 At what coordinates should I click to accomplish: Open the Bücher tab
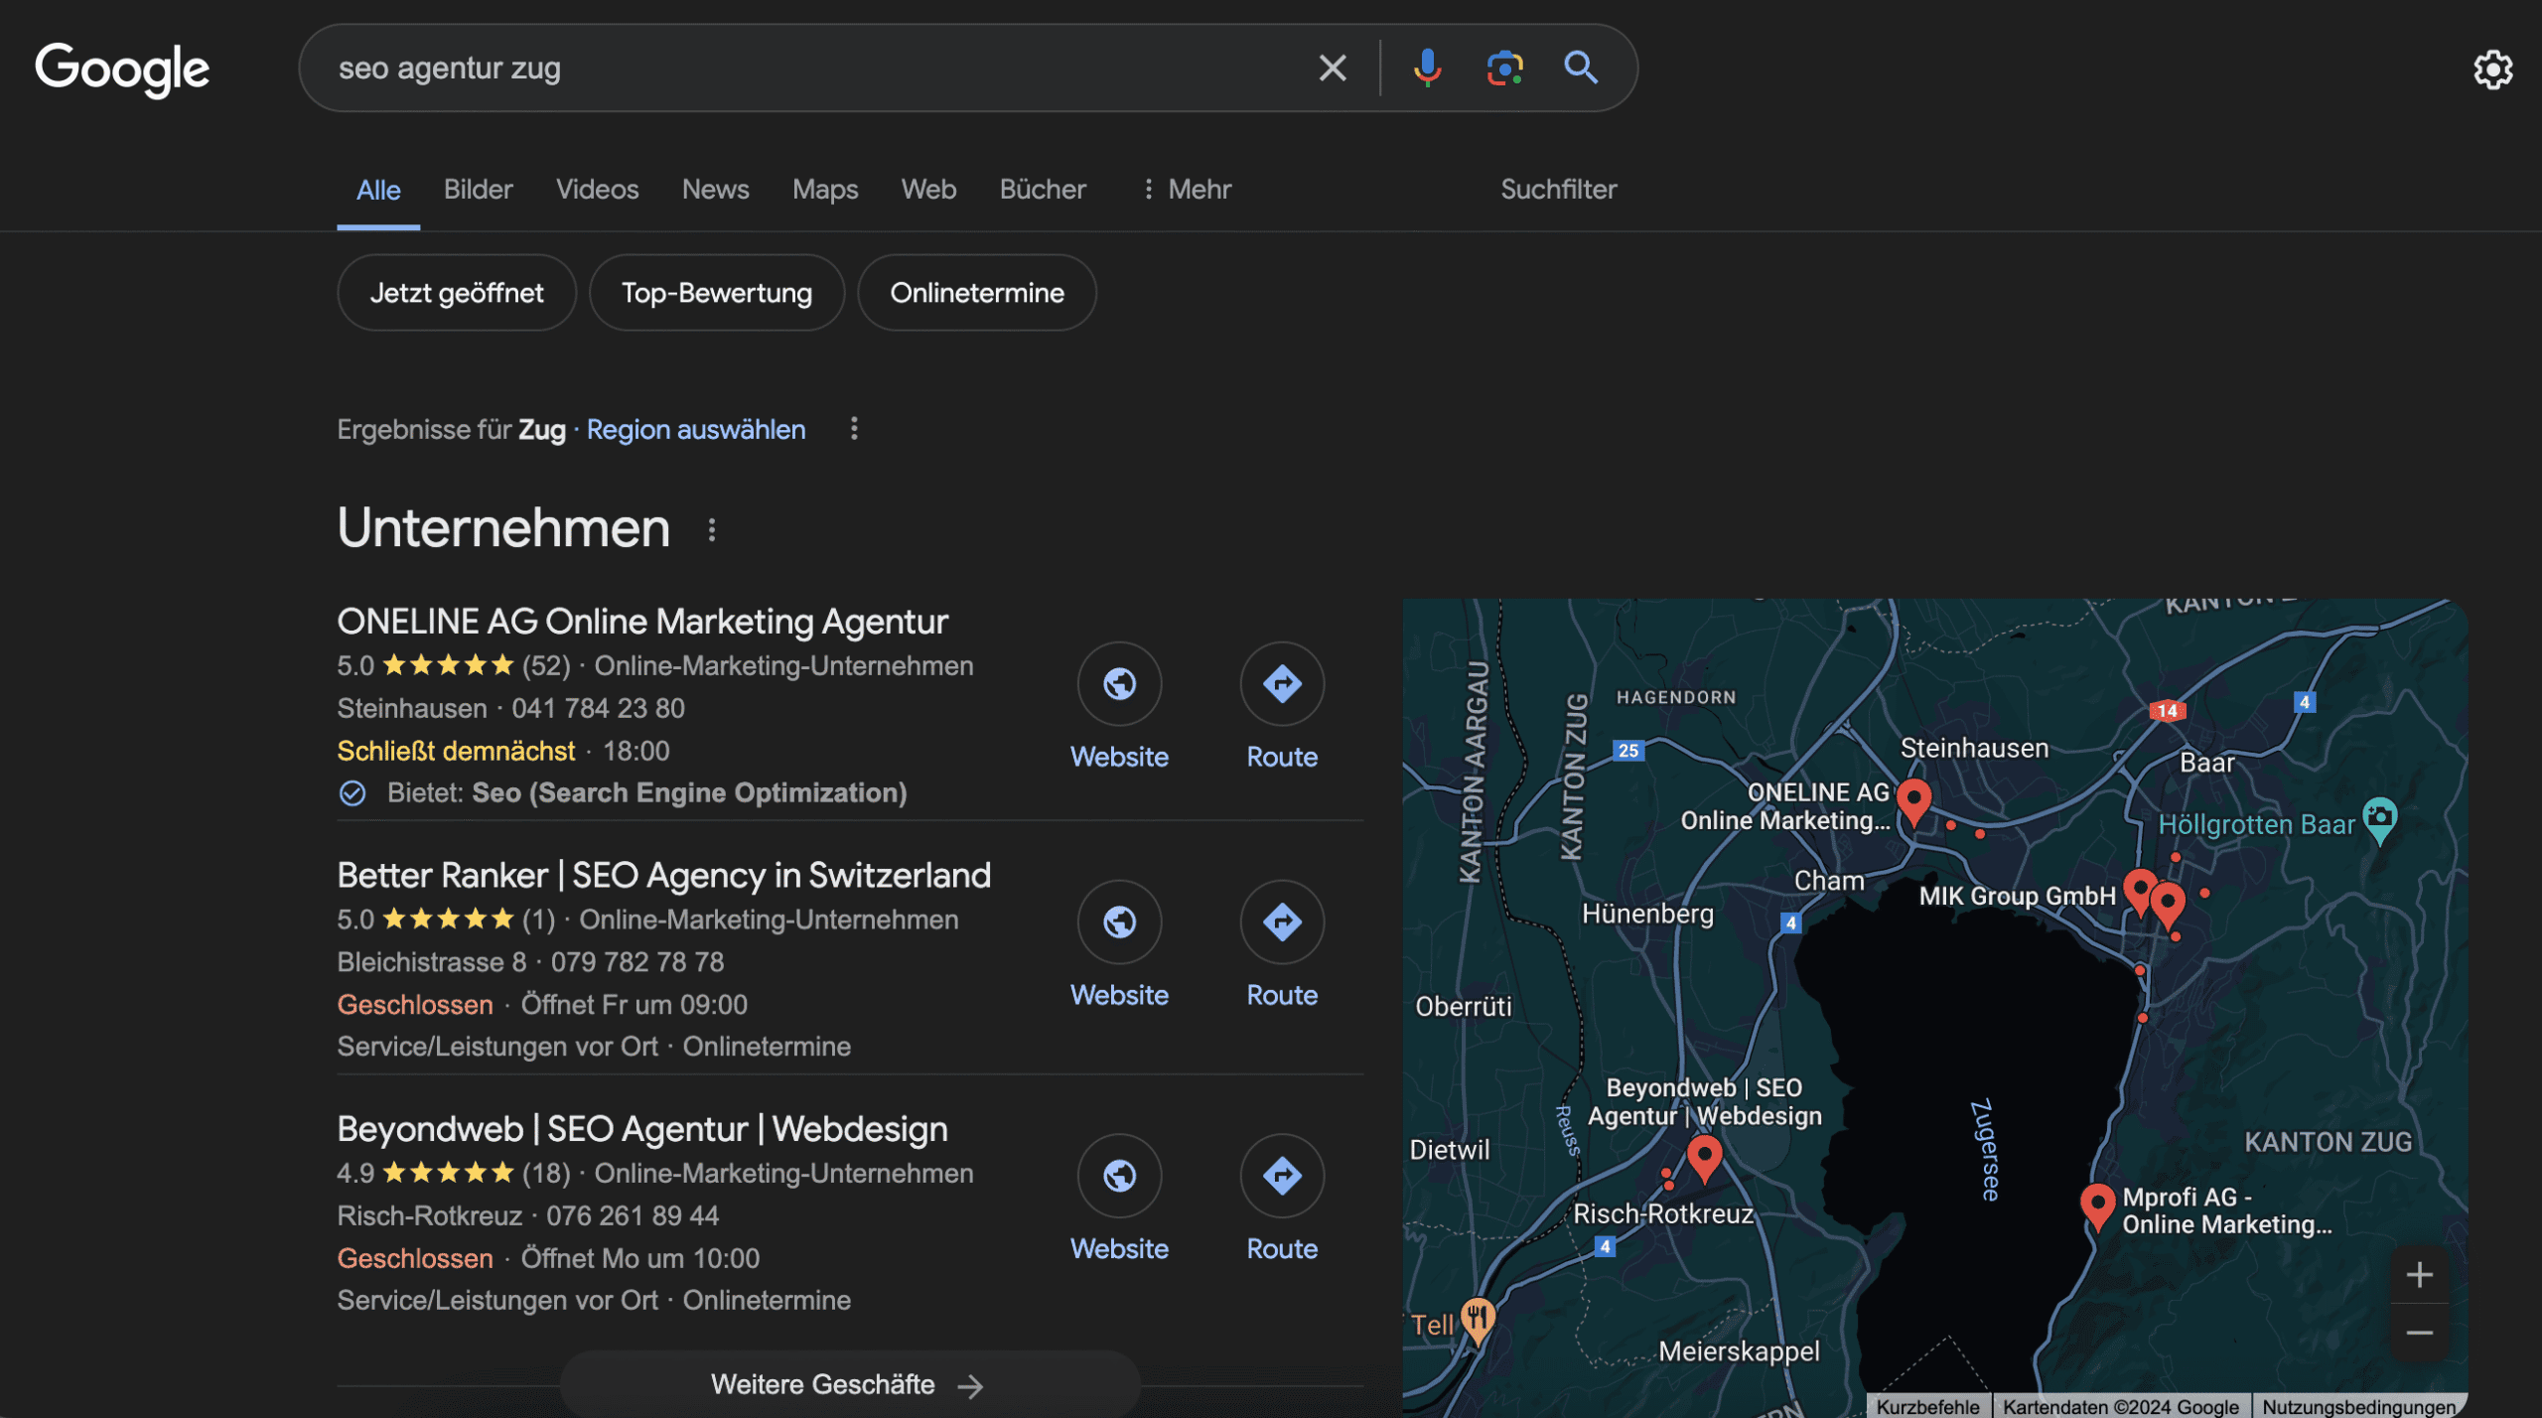(x=1043, y=189)
